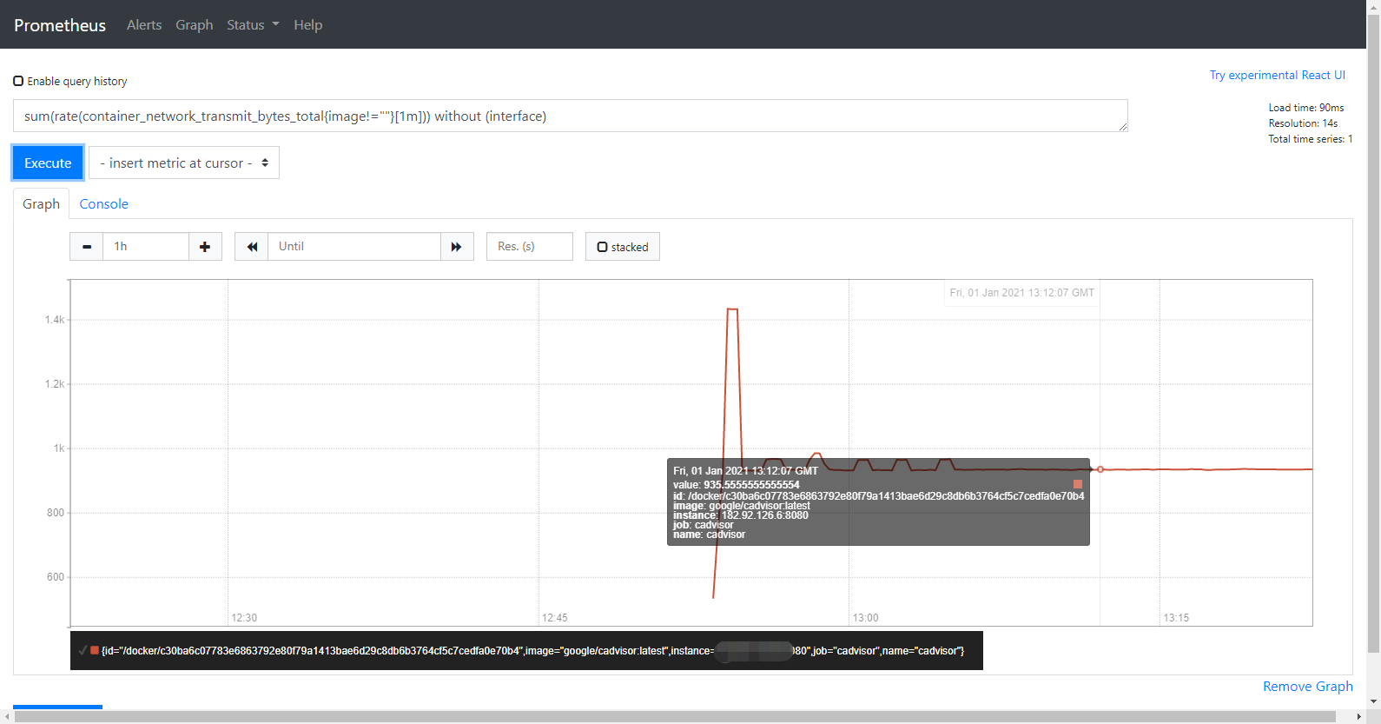Click horizontal scrollbar left arrow
Viewport: 1381px width, 724px height.
tap(7, 717)
